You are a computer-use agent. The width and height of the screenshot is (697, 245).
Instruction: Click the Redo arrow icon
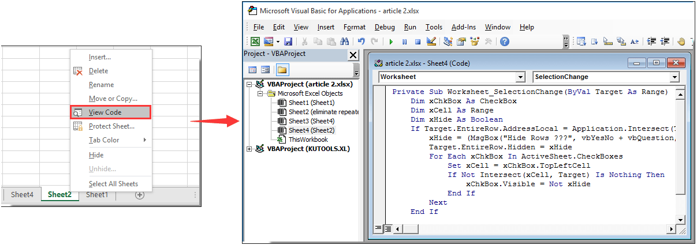tap(375, 42)
